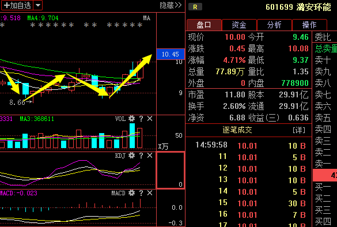Viewport: 337px width, 227px height.
Task: Close the VOL indicator panel
Action: point(150,119)
